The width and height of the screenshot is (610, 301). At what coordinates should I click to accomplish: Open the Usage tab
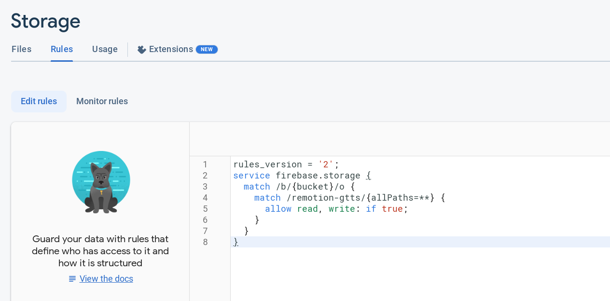pyautogui.click(x=105, y=49)
